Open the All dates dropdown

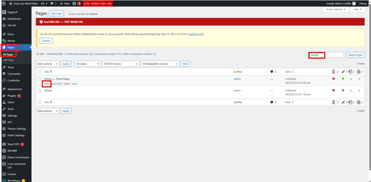tap(88, 64)
